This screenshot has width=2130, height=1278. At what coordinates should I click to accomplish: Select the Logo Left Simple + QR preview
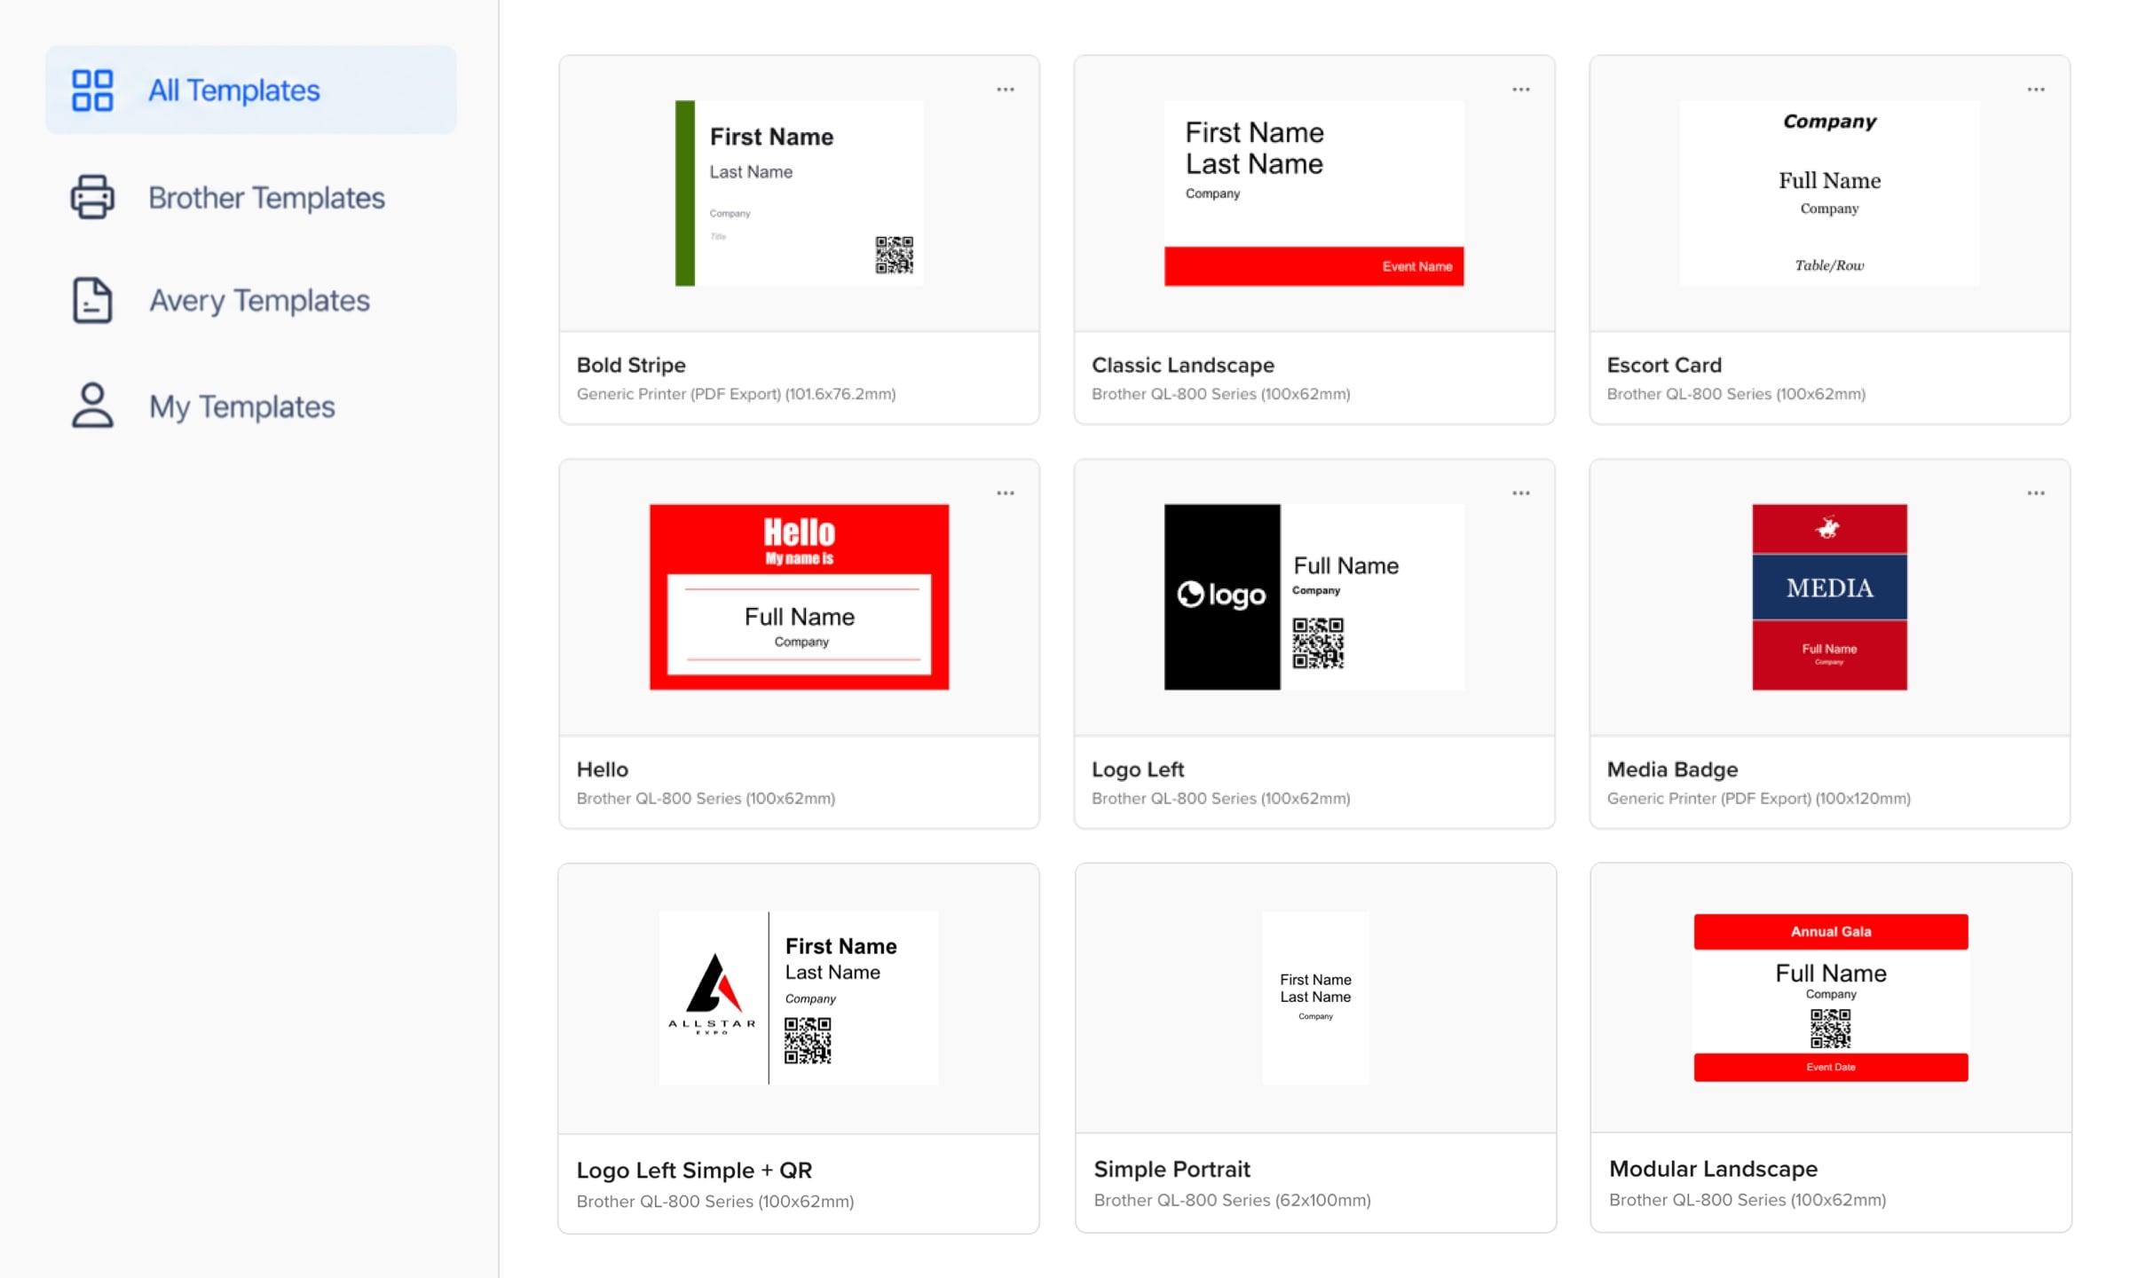point(799,998)
